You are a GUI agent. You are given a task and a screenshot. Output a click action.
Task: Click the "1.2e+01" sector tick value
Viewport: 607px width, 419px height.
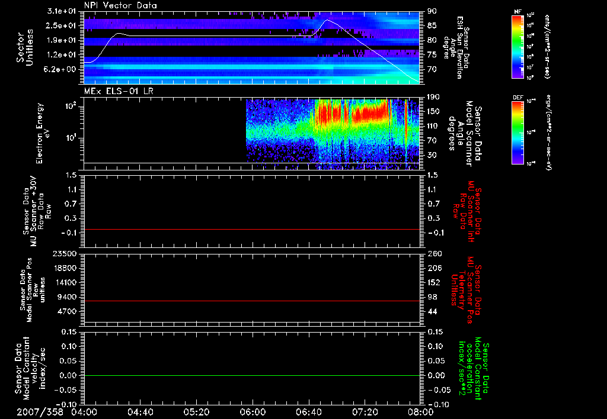coord(61,55)
